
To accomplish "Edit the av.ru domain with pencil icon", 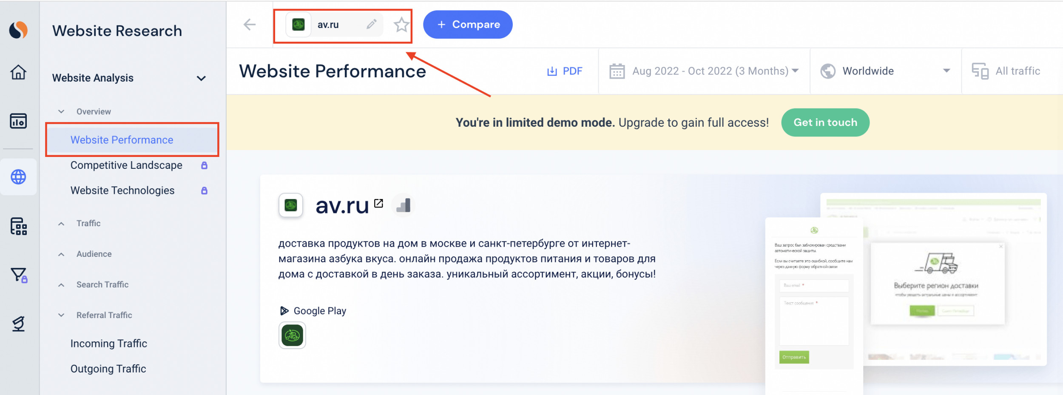I will pos(371,25).
